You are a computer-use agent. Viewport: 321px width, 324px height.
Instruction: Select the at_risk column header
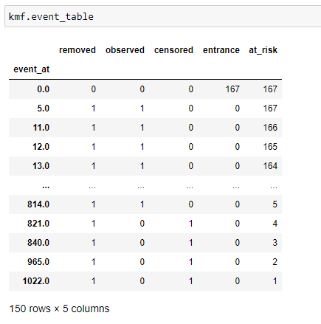pyautogui.click(x=263, y=50)
